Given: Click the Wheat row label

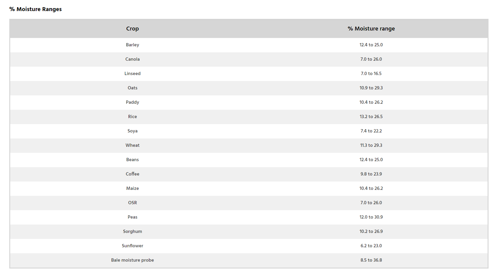Looking at the screenshot, I should [132, 145].
